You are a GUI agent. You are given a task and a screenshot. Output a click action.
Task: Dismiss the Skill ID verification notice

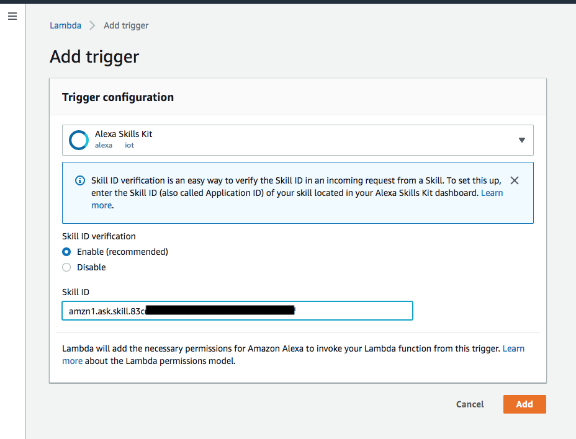pos(515,180)
